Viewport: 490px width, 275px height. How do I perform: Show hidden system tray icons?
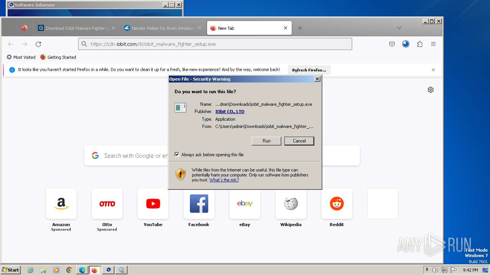tap(427, 270)
